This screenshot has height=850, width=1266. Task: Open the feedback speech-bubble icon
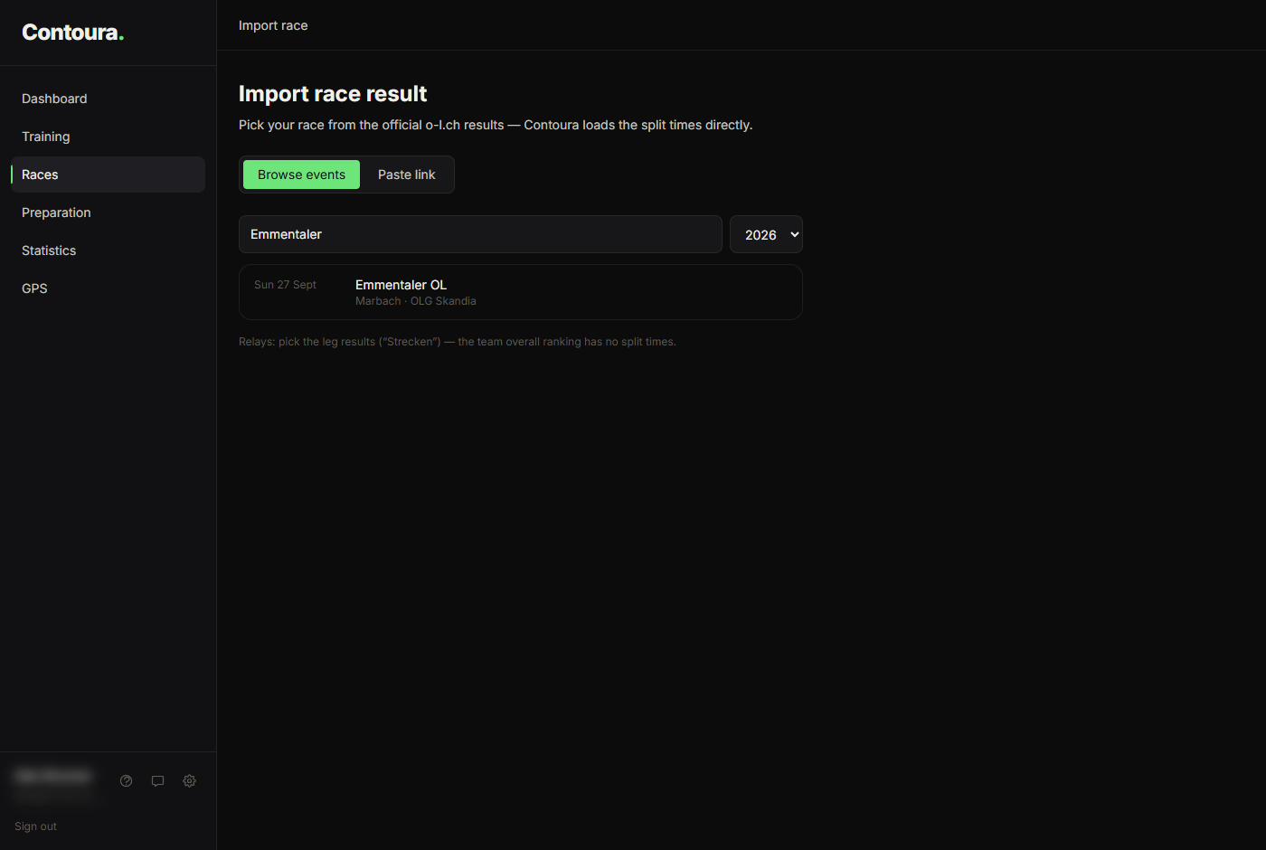pos(158,781)
